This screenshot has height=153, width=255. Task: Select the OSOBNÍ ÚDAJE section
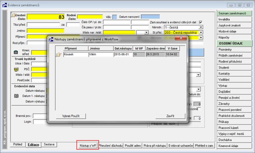point(235,43)
